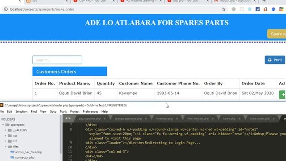The width and height of the screenshot is (286, 161).
Task: Click the light blue extension icon
Action: coord(249,9)
